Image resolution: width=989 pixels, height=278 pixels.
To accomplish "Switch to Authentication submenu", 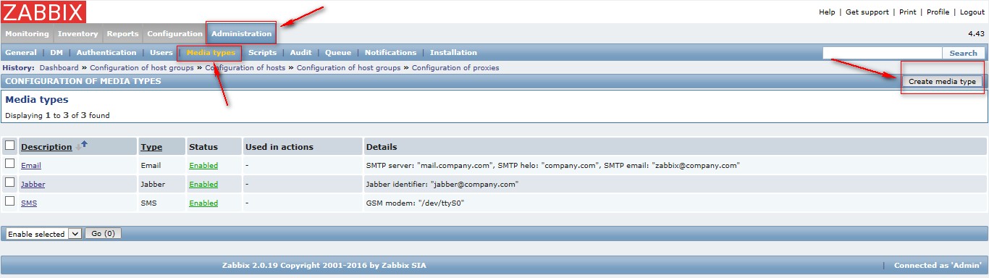I will click(x=106, y=53).
